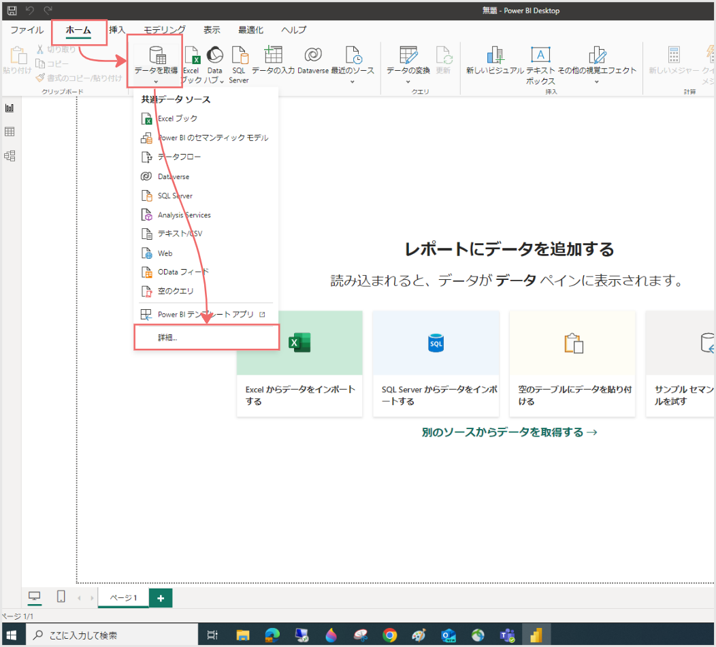Open the ヘルプ tab
Screen dimensions: 716x647
(x=293, y=30)
